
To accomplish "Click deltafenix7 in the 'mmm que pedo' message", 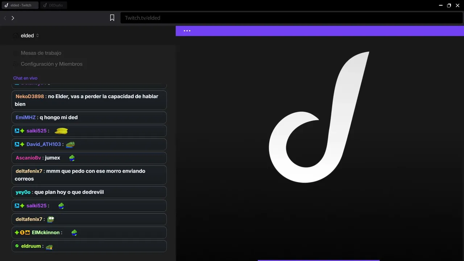I will [x=29, y=171].
